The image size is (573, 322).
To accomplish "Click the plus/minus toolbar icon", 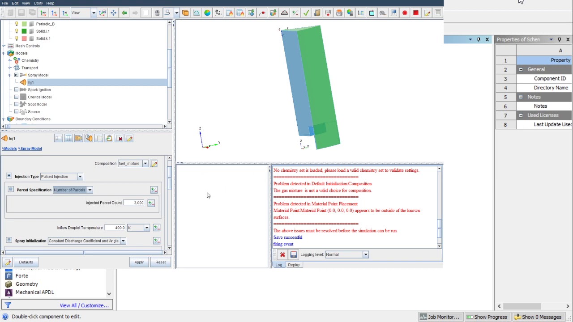I will click(295, 13).
